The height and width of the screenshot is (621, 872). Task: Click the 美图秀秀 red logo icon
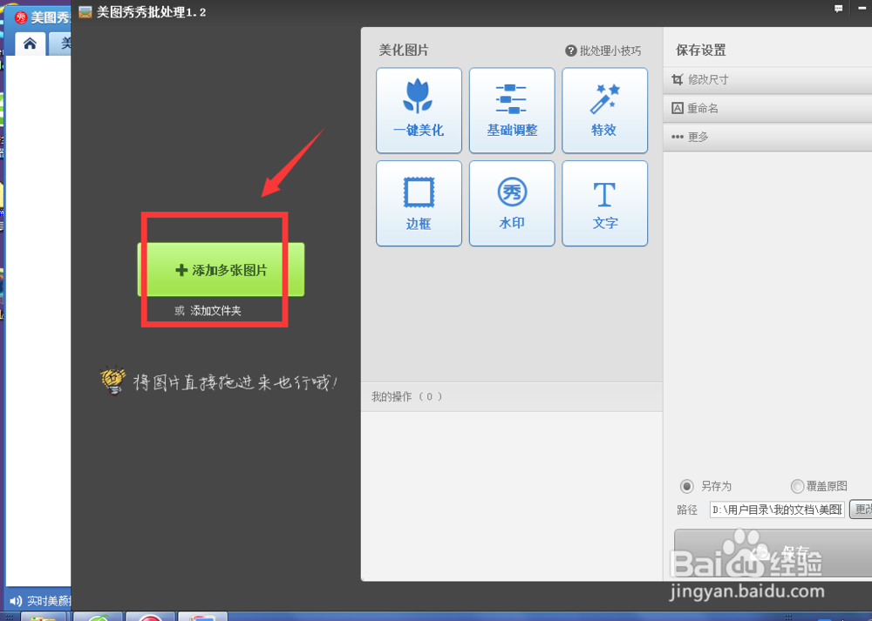[x=21, y=17]
